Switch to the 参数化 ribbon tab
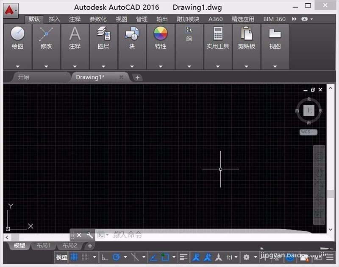Image resolution: width=339 pixels, height=267 pixels. point(98,19)
